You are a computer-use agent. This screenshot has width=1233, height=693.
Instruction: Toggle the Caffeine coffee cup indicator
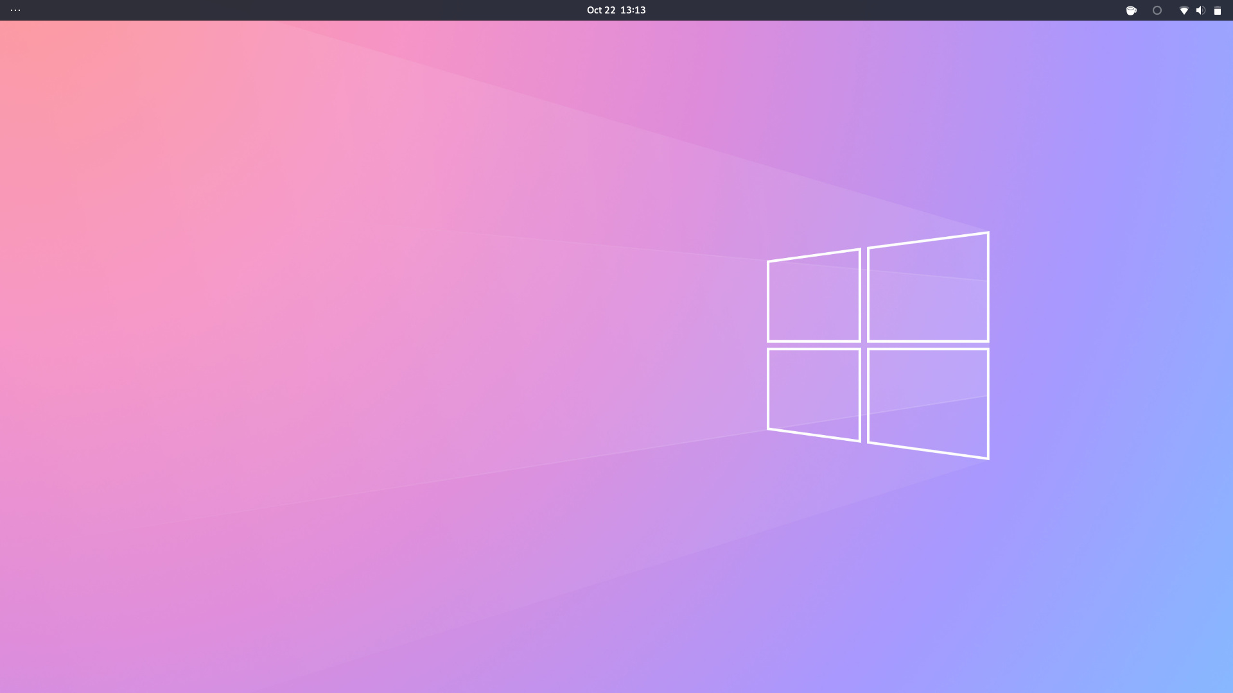[1132, 10]
